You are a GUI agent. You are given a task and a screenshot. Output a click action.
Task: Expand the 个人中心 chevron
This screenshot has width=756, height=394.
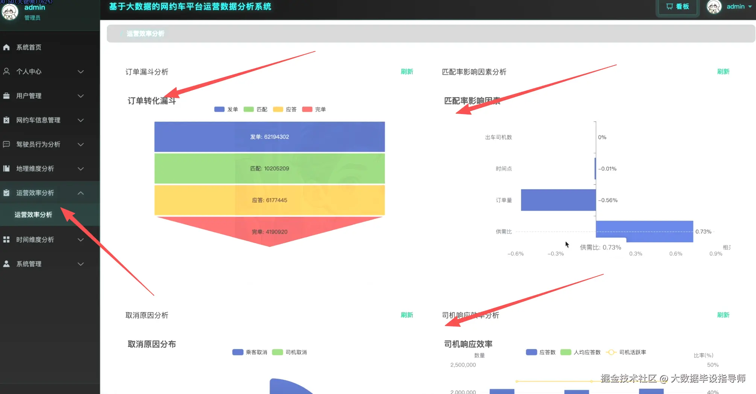point(80,71)
